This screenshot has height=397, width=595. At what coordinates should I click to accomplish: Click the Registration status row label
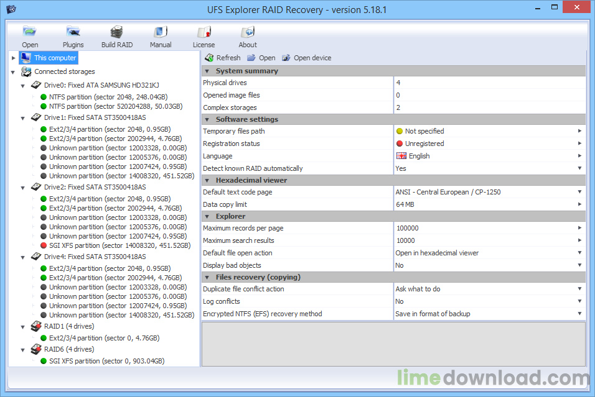point(231,144)
